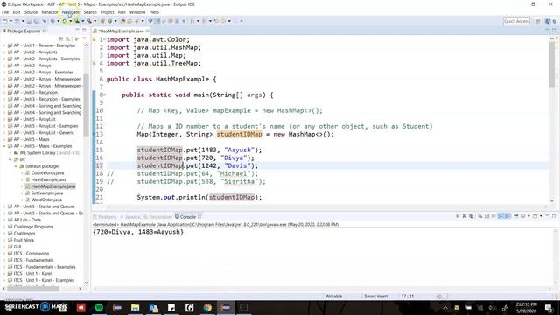Toggle Mark Occurrences in the toolbar

[x=157, y=21]
